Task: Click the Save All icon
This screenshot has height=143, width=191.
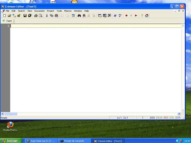Action: tap(30, 16)
